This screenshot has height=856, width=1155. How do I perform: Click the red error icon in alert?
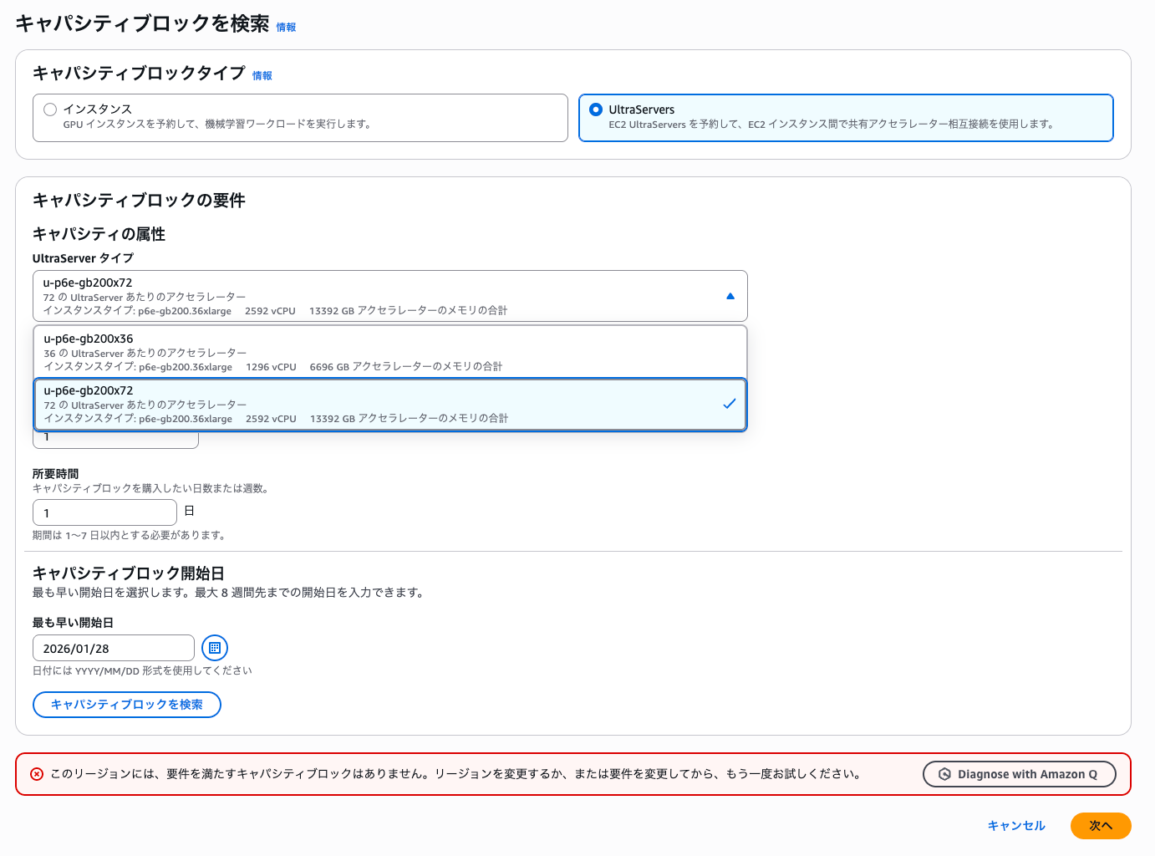37,774
